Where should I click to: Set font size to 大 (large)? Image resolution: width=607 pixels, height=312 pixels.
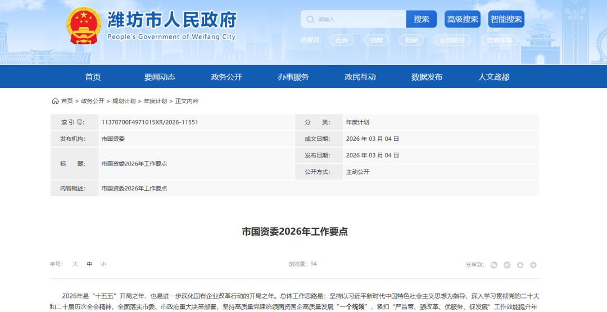[x=75, y=264]
